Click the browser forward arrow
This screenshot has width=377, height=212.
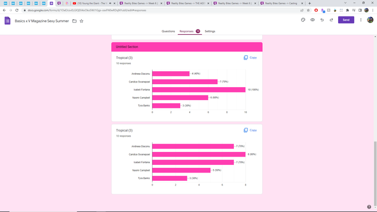coord(11,11)
